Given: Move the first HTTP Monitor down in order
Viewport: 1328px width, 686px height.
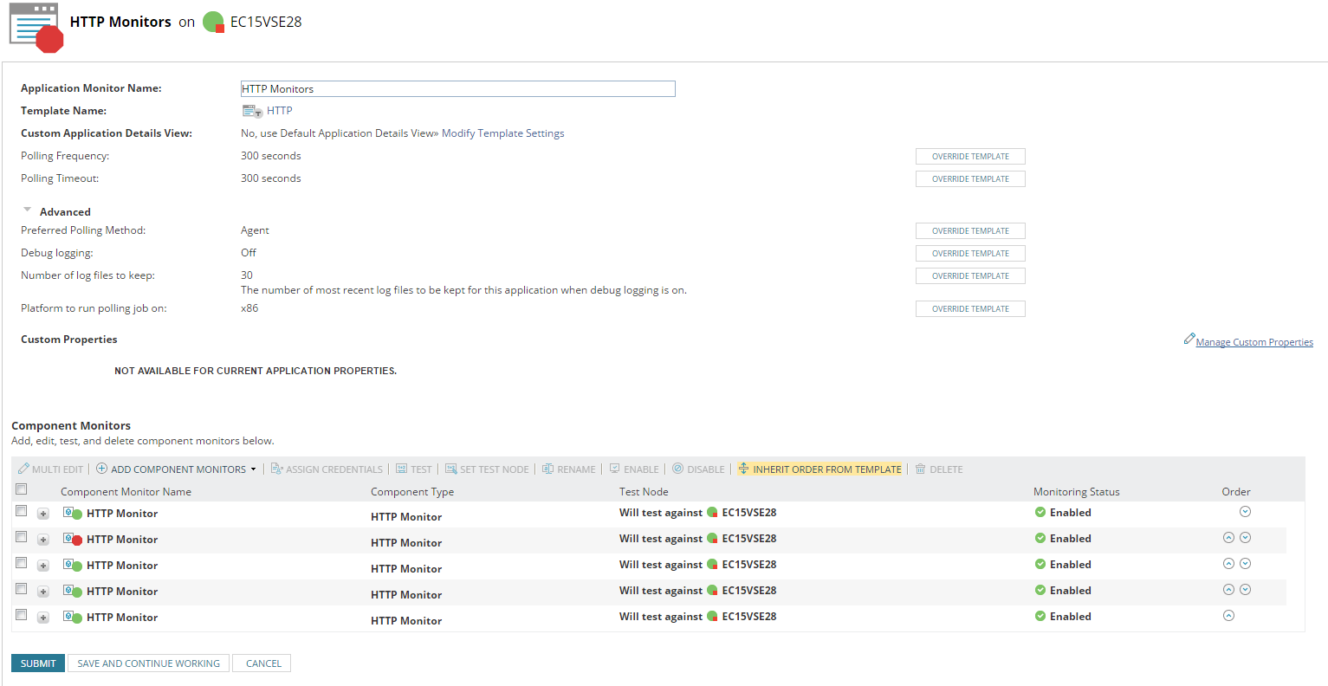Looking at the screenshot, I should tap(1245, 512).
